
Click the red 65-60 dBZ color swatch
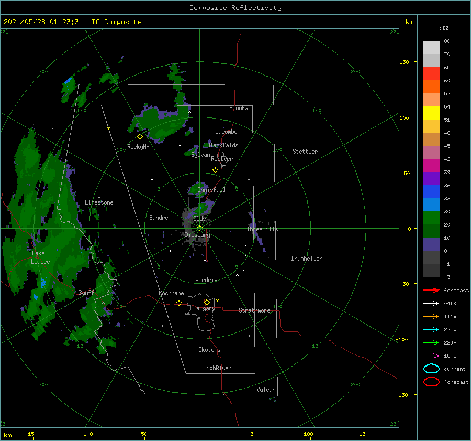(431, 74)
